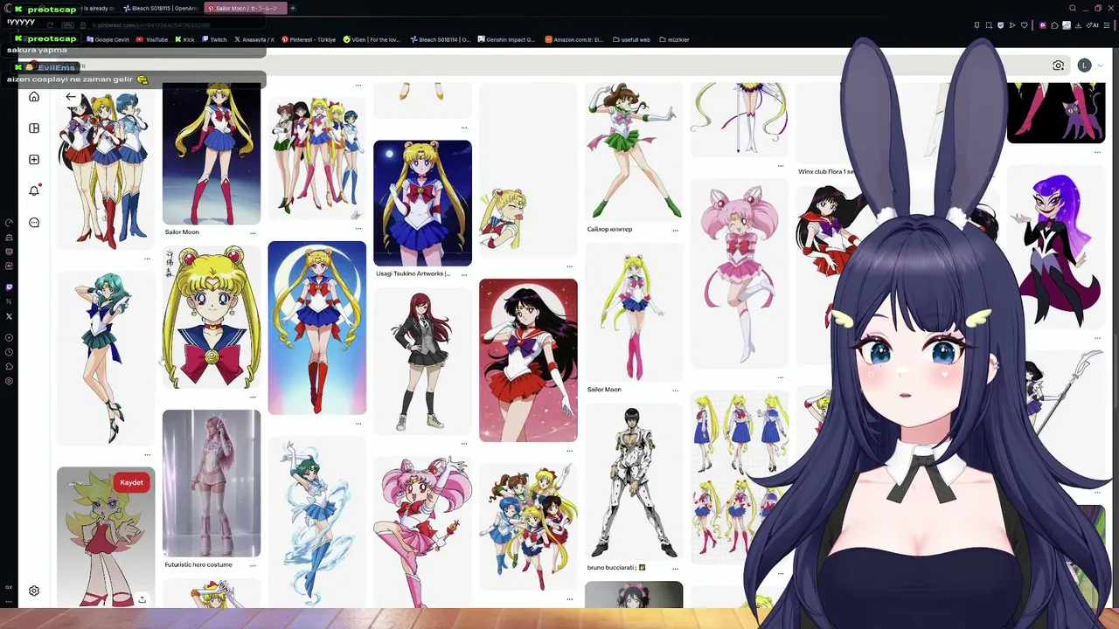Open Pinterest messages chat icon
This screenshot has width=1119, height=629.
pyautogui.click(x=34, y=223)
